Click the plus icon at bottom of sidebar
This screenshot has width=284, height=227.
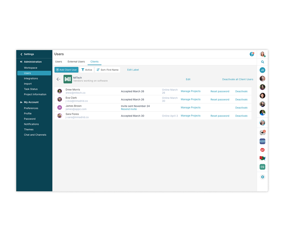click(x=262, y=177)
